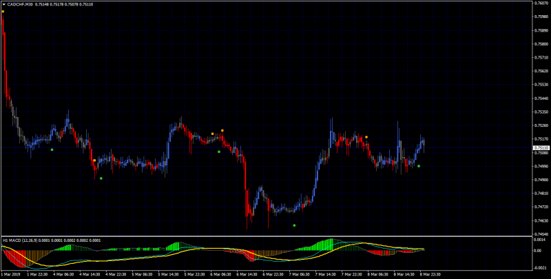Click the 4 Mar 14:30 time label
This screenshot has height=279, width=551.
pos(90,274)
